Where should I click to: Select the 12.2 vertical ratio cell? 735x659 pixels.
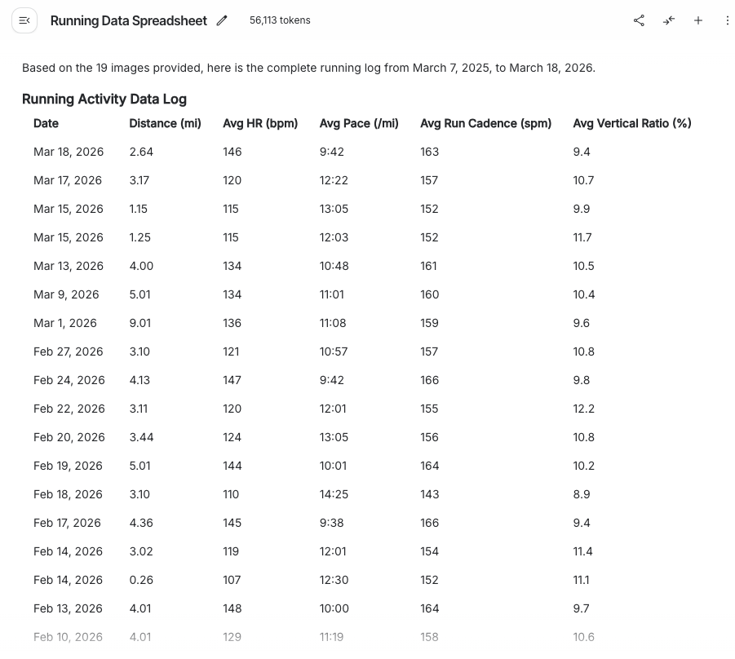pos(583,409)
